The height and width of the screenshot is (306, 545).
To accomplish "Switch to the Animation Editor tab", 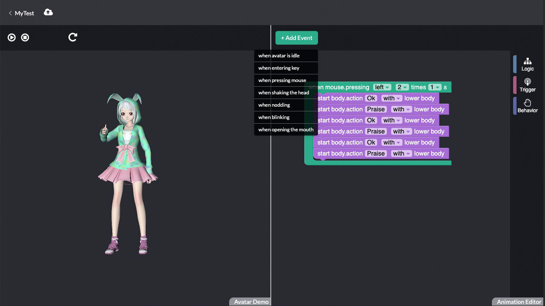I will point(518,302).
